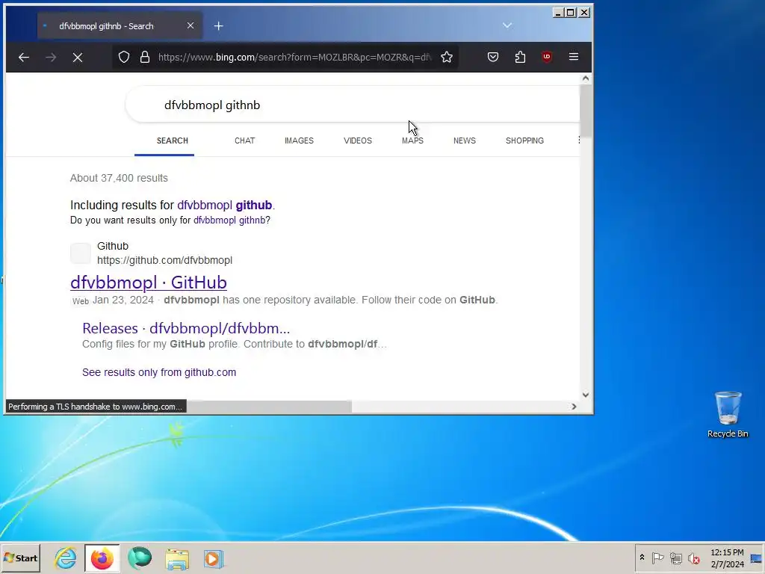Image resolution: width=765 pixels, height=574 pixels.
Task: Open Windows Explorer folder taskbar icon
Action: point(176,558)
